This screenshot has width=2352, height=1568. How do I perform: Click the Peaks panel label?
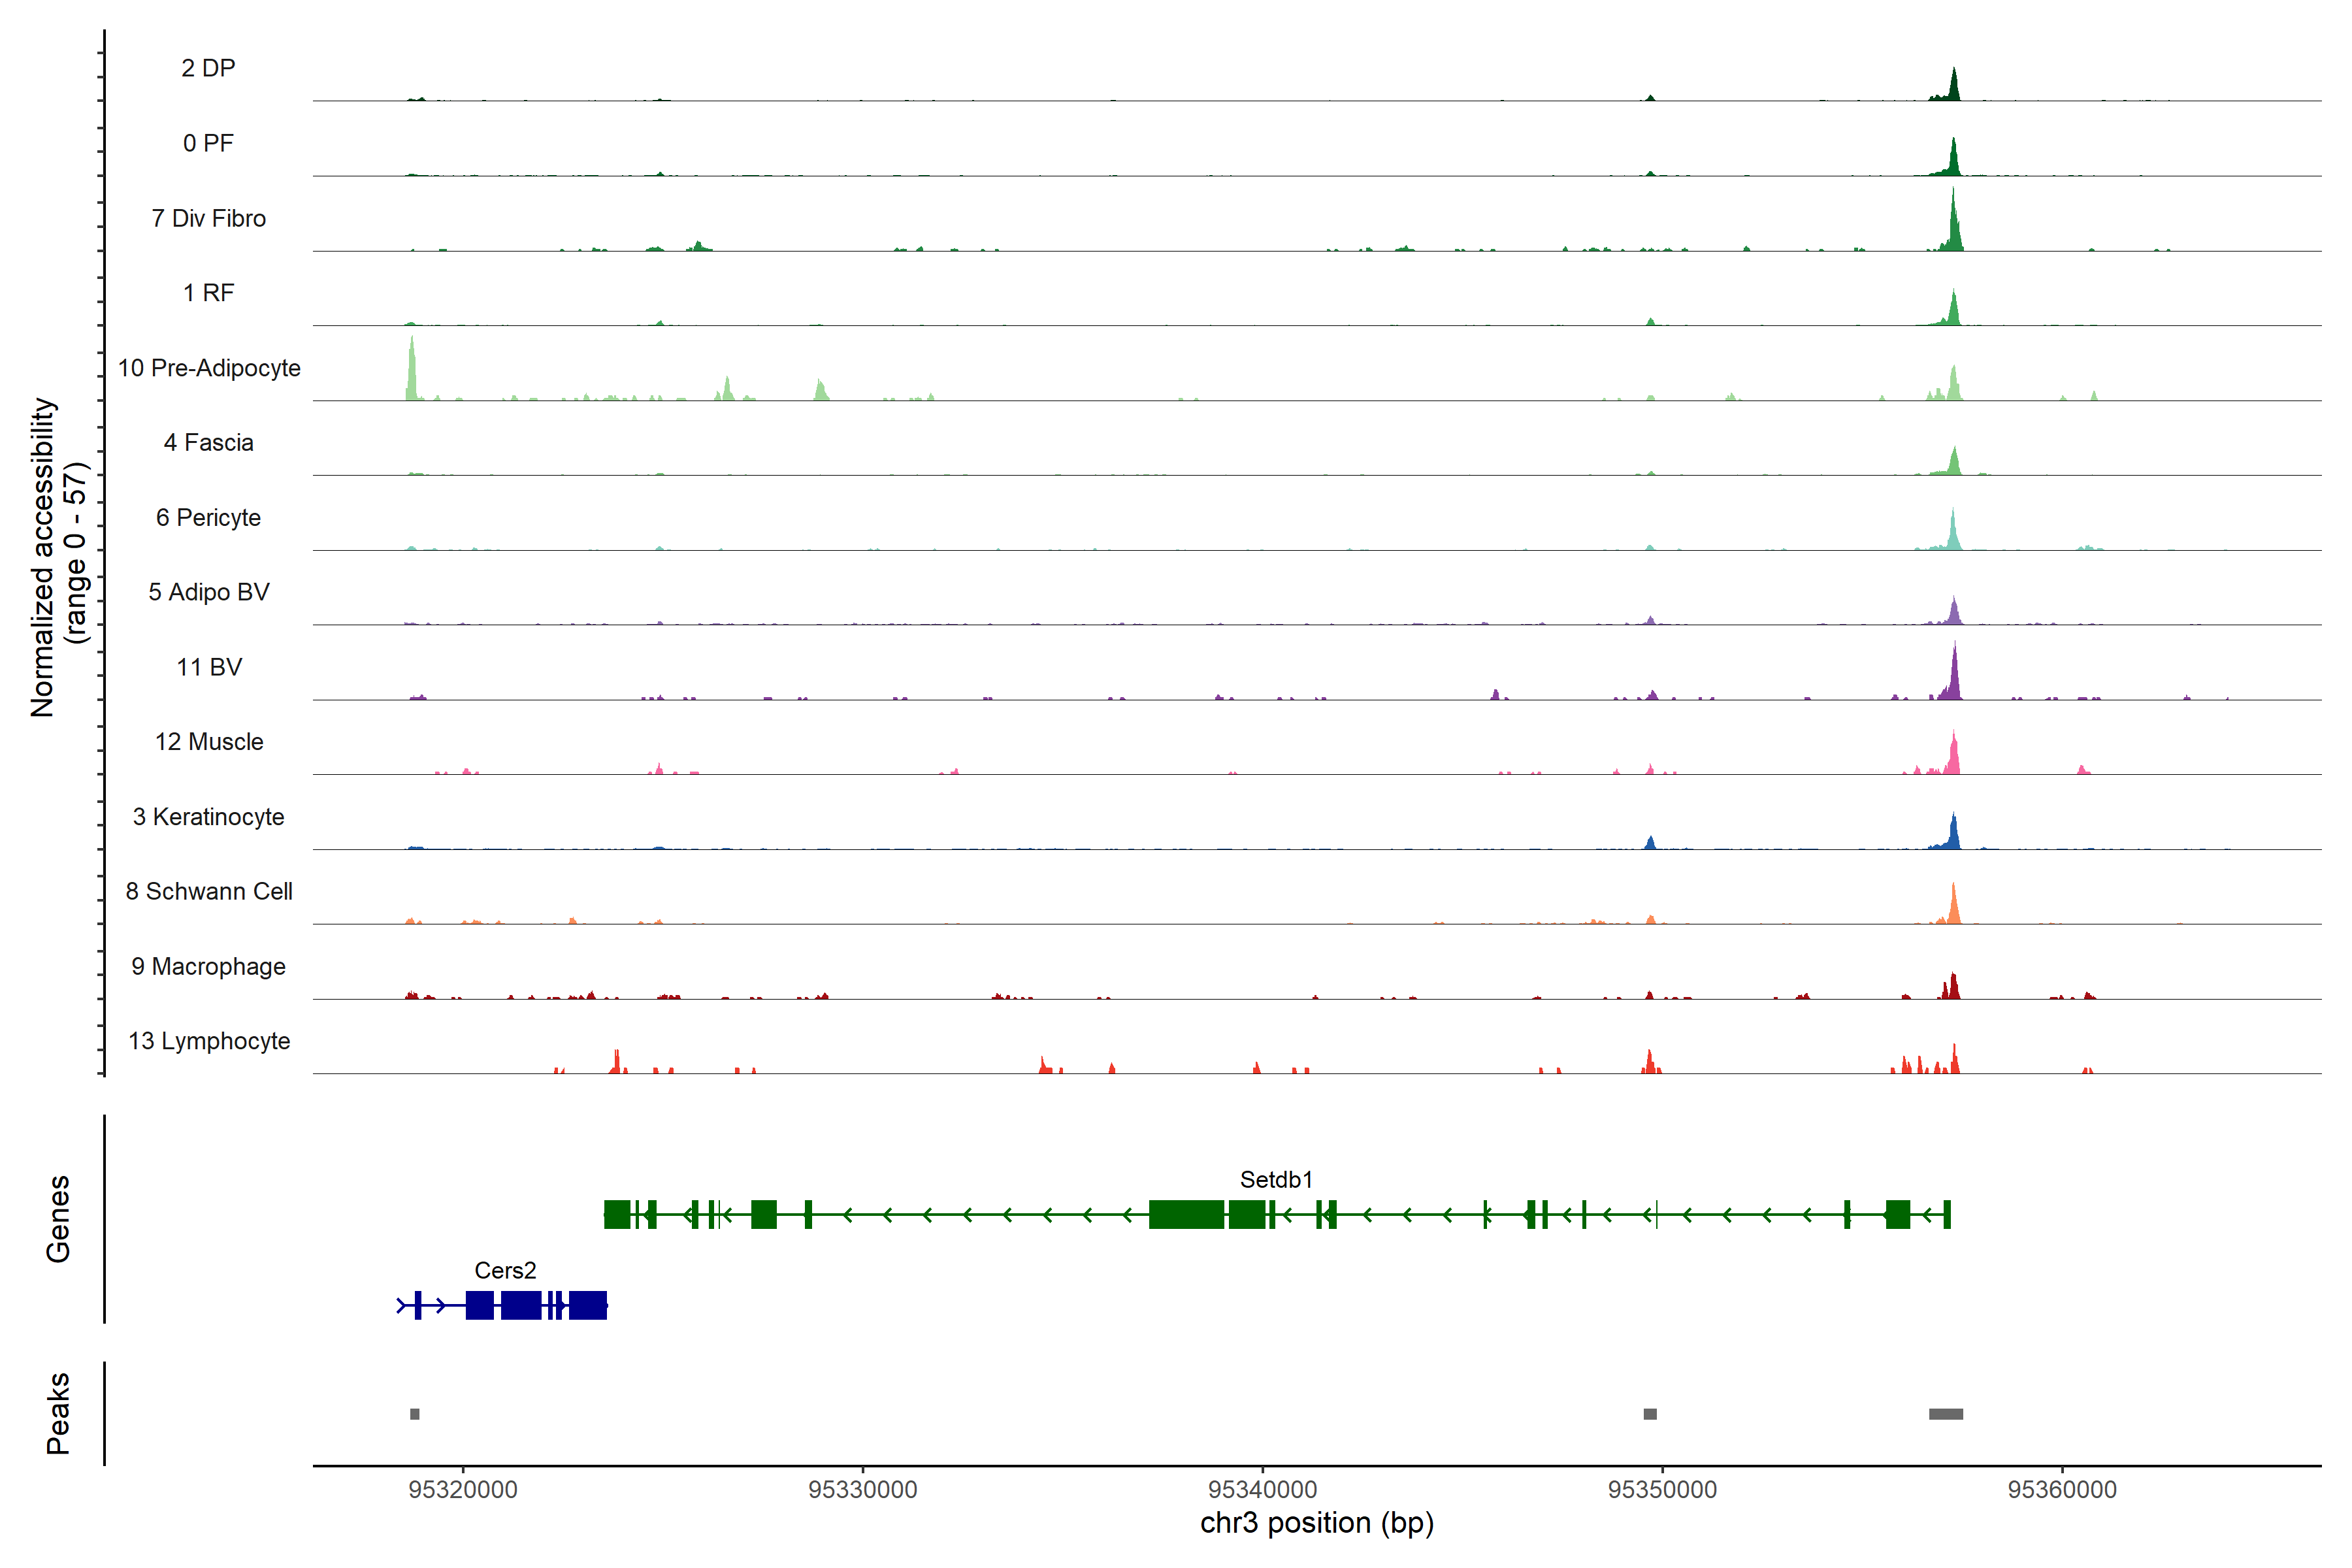click(x=58, y=1413)
